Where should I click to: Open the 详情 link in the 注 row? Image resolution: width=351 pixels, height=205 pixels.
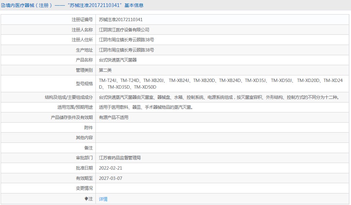coord(103,199)
